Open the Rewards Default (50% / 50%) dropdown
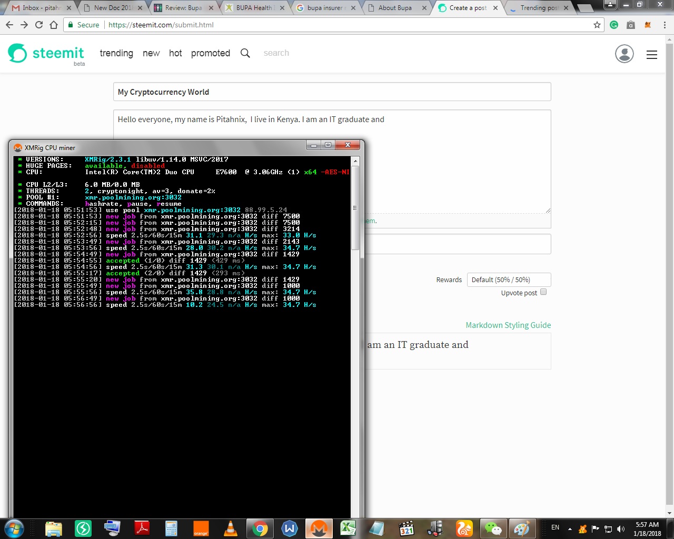This screenshot has height=539, width=674. (x=509, y=280)
